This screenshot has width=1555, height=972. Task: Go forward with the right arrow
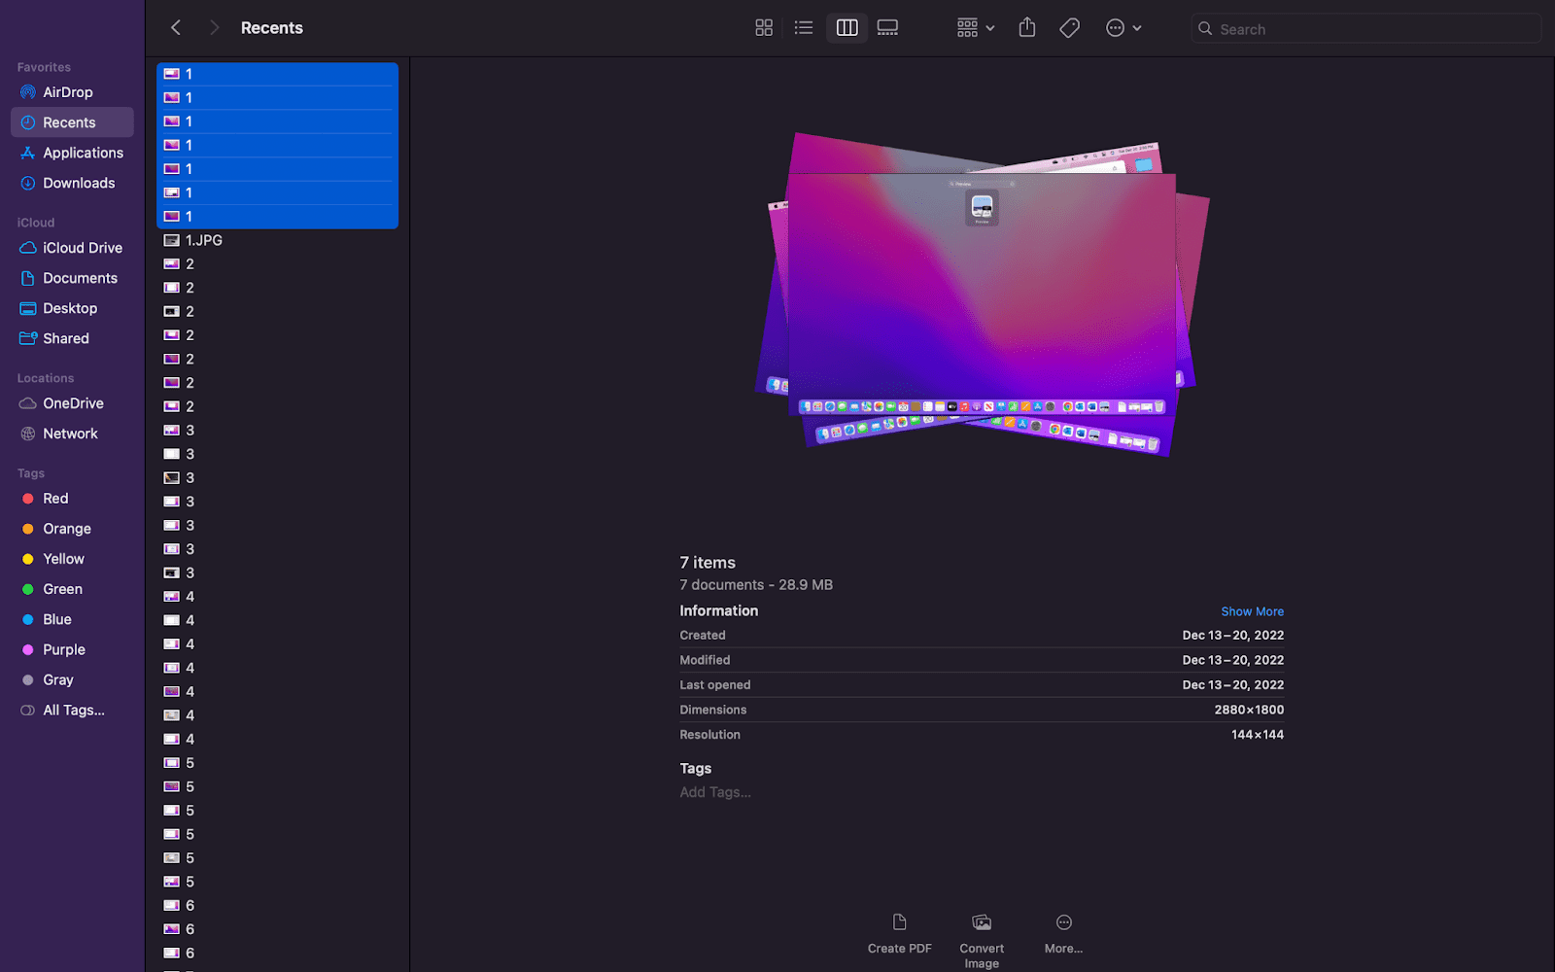pyautogui.click(x=214, y=28)
